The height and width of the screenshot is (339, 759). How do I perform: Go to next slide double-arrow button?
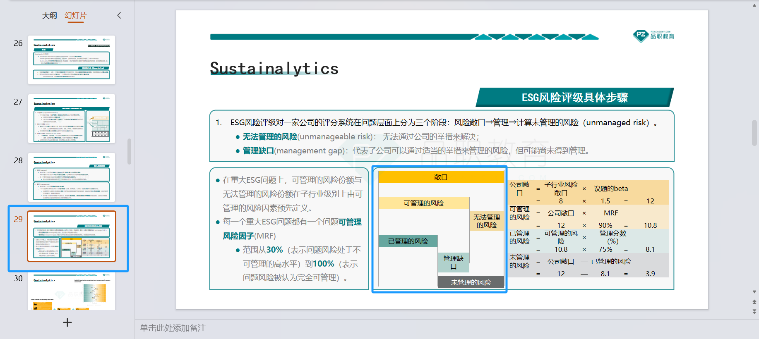click(x=754, y=312)
